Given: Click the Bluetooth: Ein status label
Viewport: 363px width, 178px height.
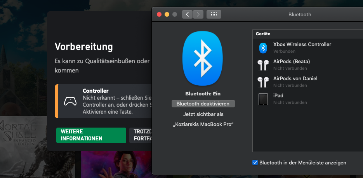Looking at the screenshot, I should point(203,93).
